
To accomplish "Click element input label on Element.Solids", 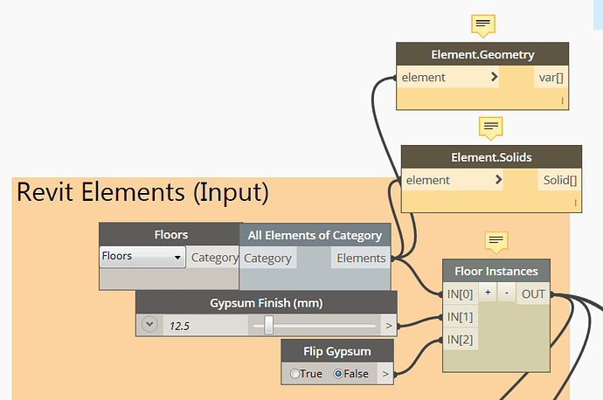I will [x=427, y=180].
